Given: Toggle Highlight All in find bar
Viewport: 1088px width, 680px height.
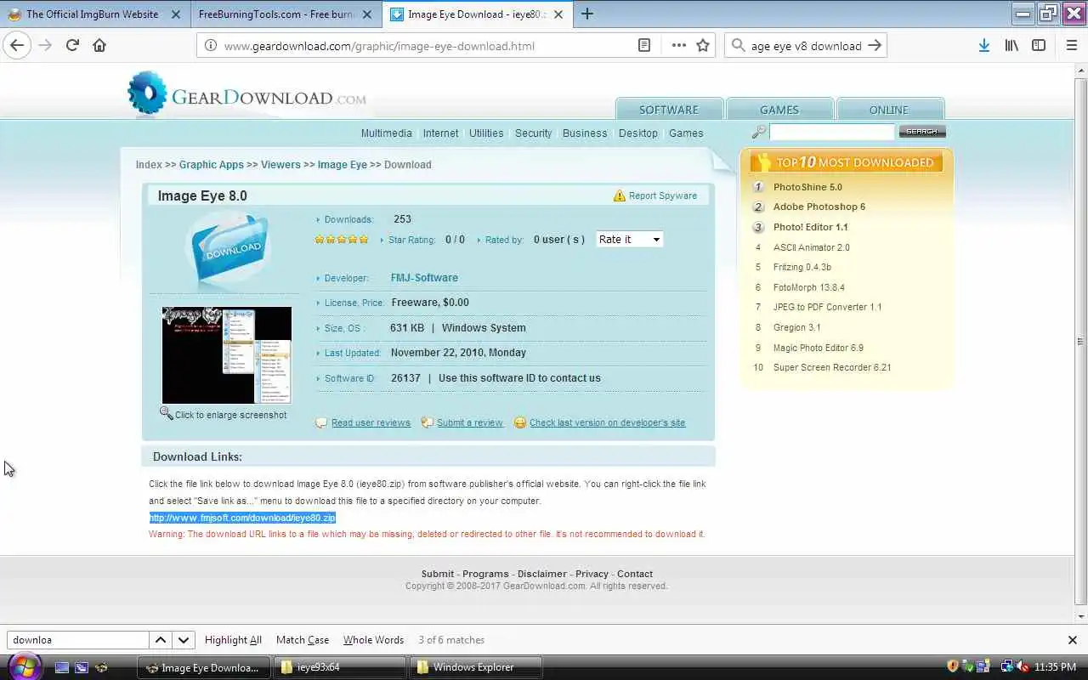Looking at the screenshot, I should point(233,640).
